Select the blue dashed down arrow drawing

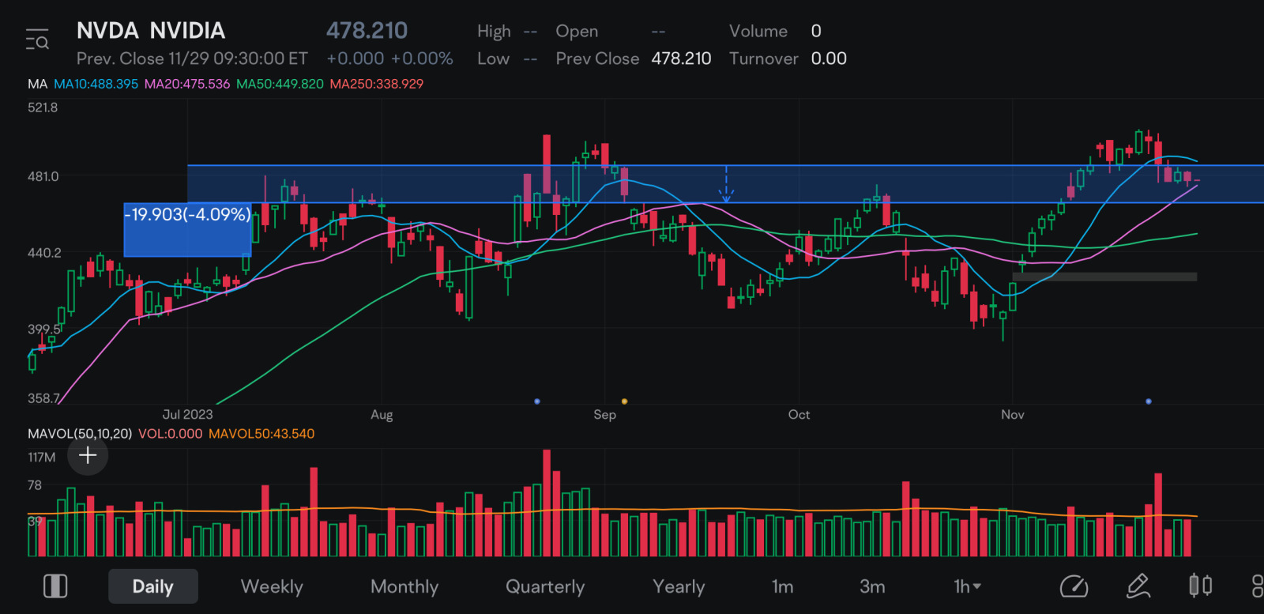pyautogui.click(x=726, y=184)
